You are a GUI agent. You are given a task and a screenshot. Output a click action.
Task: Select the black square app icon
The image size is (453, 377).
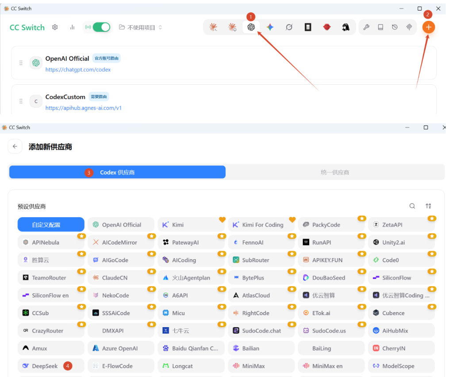(308, 27)
